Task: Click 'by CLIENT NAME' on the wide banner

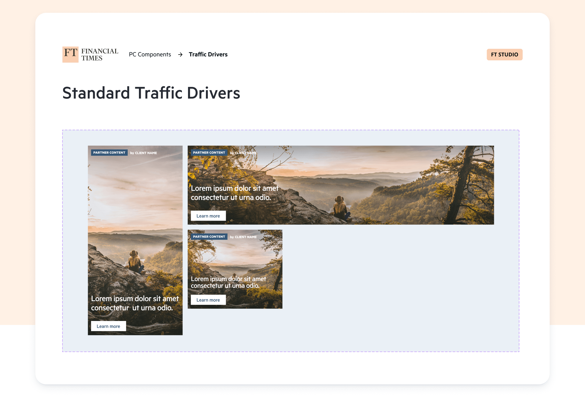Action: coord(243,153)
